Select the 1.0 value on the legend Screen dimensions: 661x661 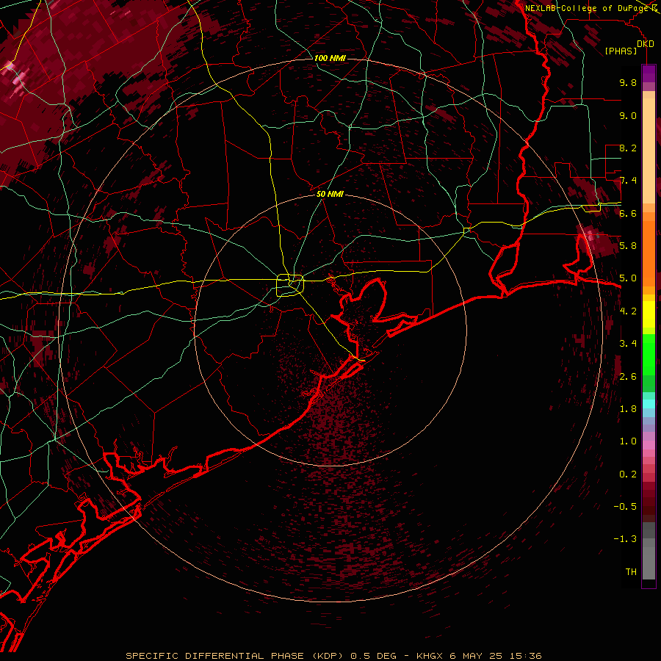[x=628, y=441]
